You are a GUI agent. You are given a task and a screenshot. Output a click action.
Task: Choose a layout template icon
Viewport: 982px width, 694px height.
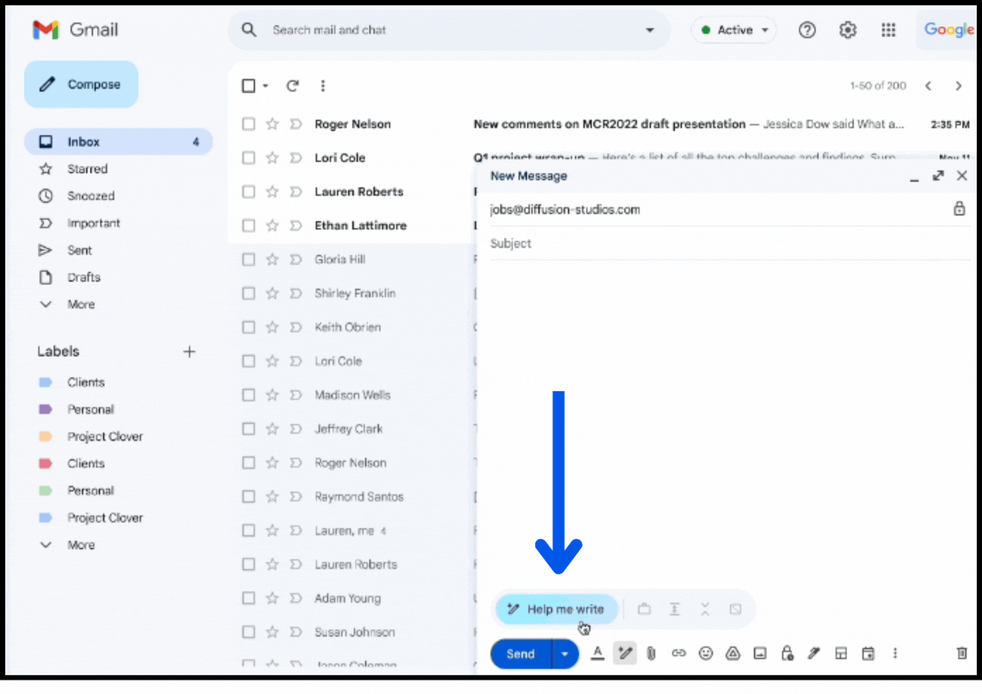click(841, 654)
